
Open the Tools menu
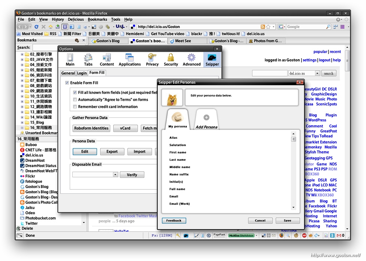115,19
